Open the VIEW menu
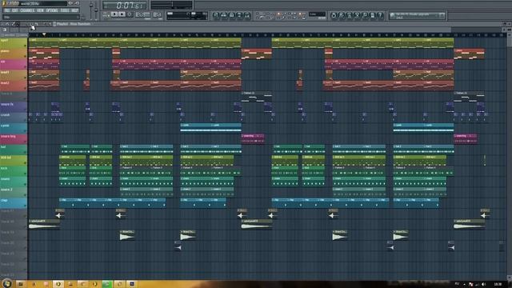This screenshot has width=512, height=288. coord(40,10)
